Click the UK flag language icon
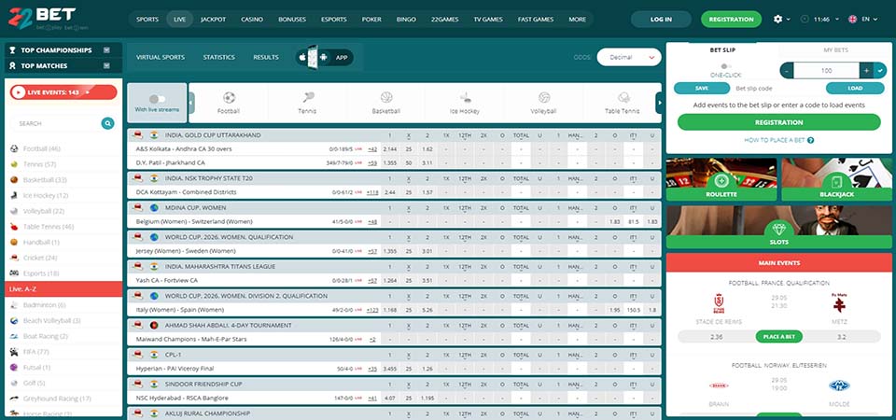The height and width of the screenshot is (420, 896). pos(852,19)
